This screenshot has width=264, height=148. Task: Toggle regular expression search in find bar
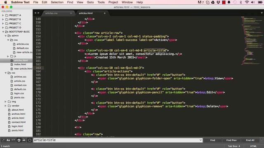[x=3, y=140]
